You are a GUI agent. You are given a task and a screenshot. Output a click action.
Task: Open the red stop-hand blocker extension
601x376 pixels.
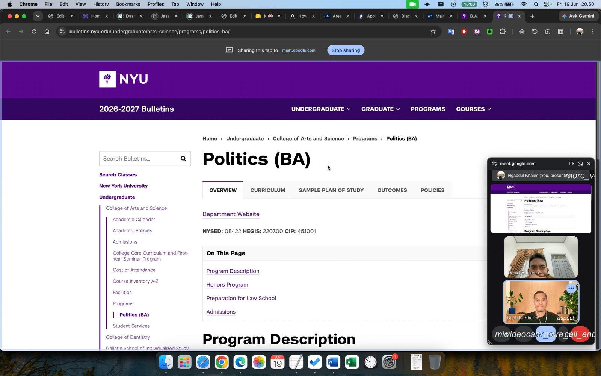click(464, 32)
